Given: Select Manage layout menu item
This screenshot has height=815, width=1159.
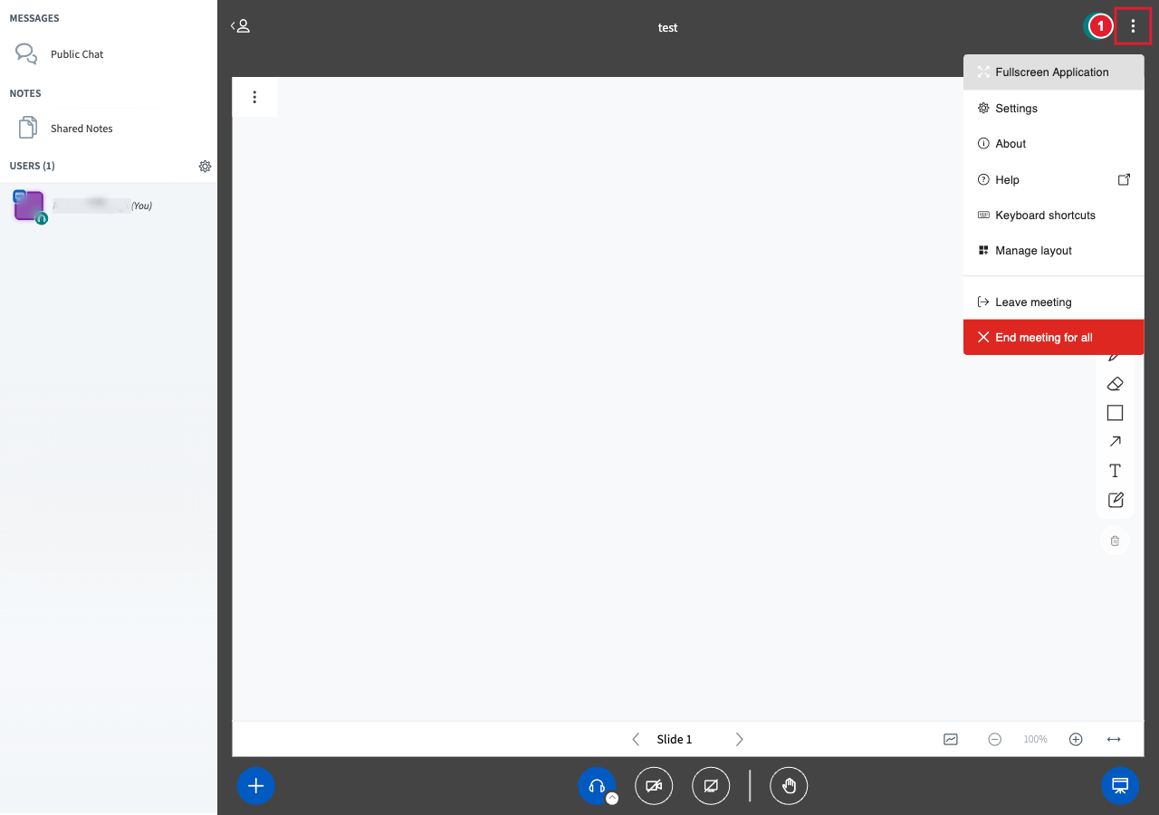Looking at the screenshot, I should (1054, 250).
